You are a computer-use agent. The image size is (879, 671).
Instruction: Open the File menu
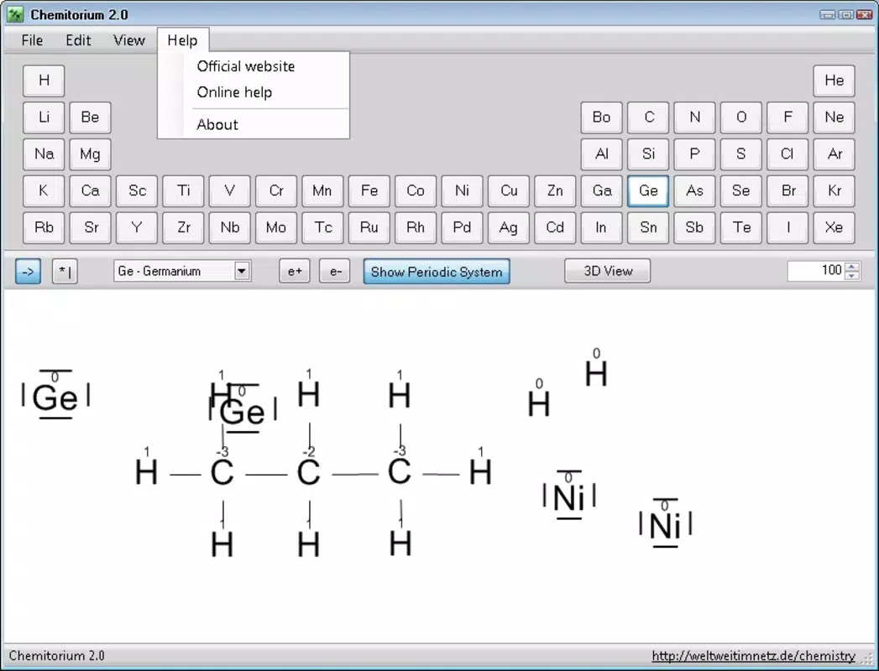(x=32, y=40)
